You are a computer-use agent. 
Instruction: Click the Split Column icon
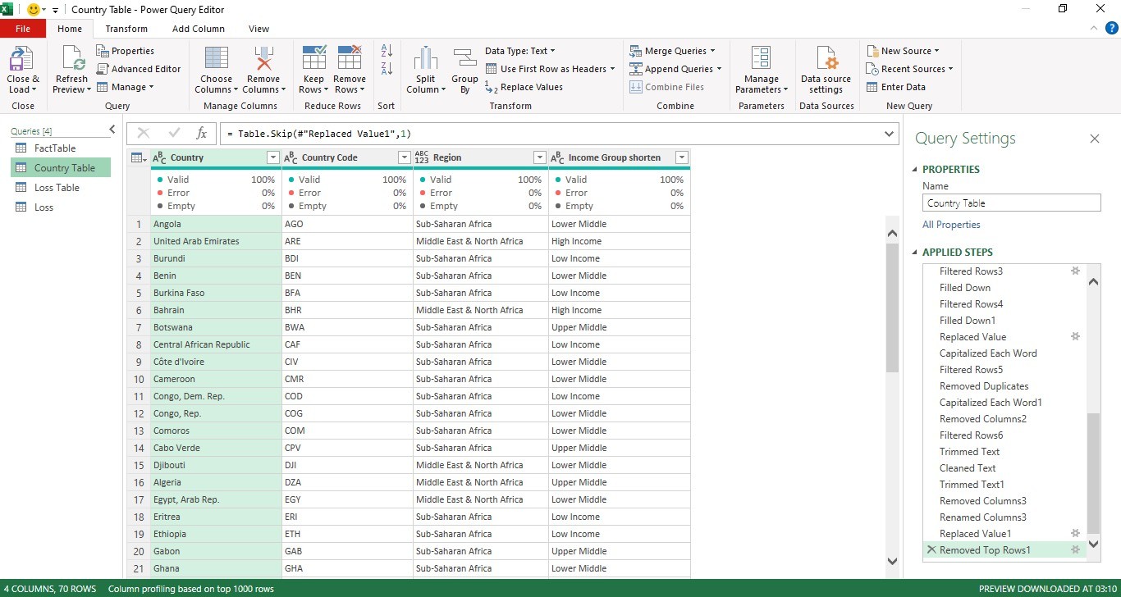(425, 59)
